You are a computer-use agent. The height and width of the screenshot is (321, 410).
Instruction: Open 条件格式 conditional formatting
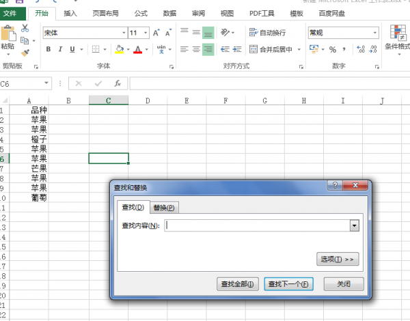tap(398, 39)
